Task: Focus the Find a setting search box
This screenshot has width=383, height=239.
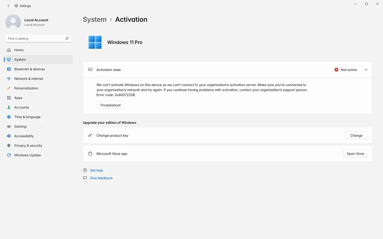Action: click(38, 39)
